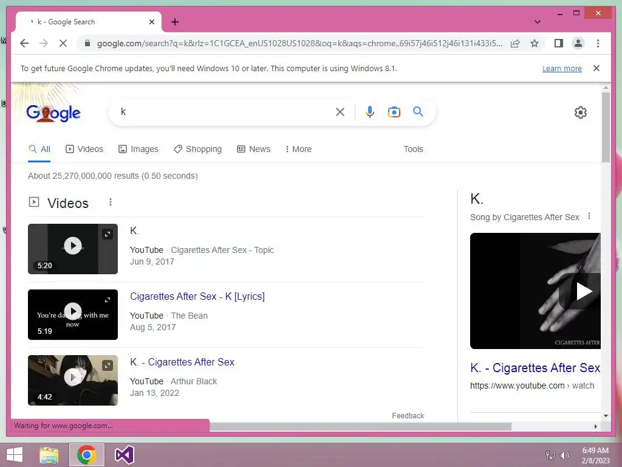The height and width of the screenshot is (467, 622).
Task: Expand the 4:42 video preview icon
Action: click(x=107, y=365)
